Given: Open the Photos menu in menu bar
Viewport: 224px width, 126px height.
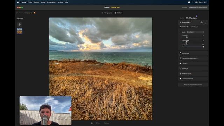Looking at the screenshot, I should (23, 2).
